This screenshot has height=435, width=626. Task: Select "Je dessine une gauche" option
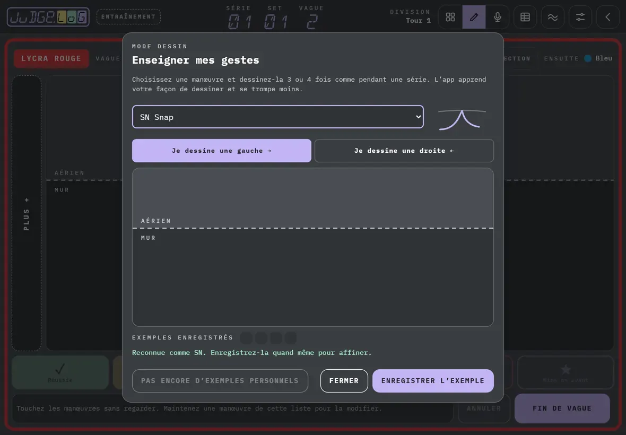[x=222, y=151]
